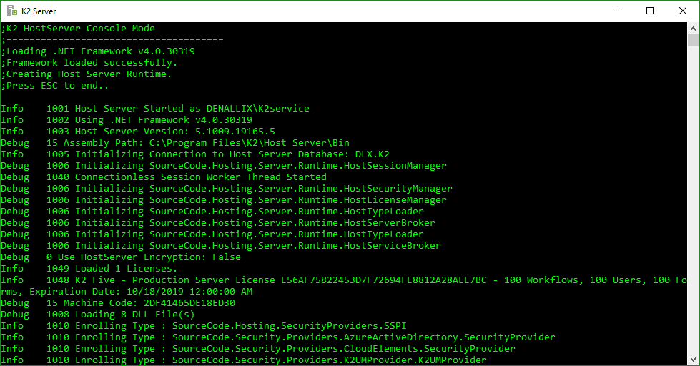Click the 'Framework loaded successfully.' line
This screenshot has height=366, width=700.
pyautogui.click(x=89, y=63)
